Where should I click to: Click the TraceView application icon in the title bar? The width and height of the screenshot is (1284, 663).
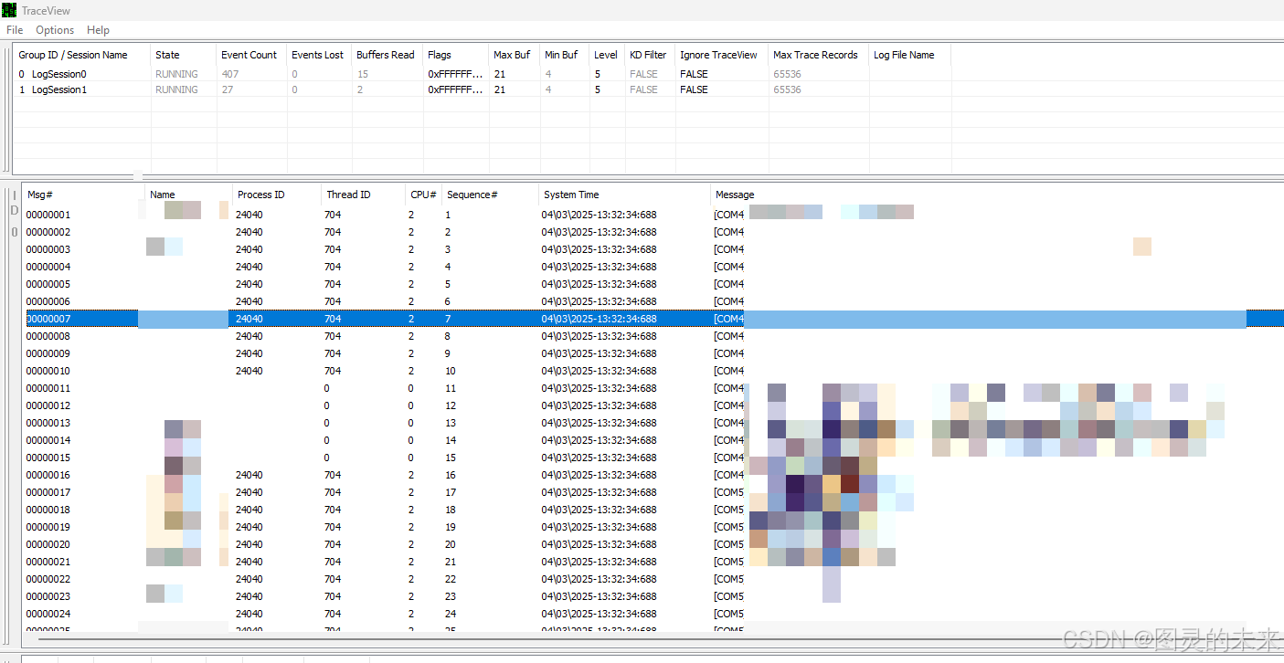click(x=9, y=10)
